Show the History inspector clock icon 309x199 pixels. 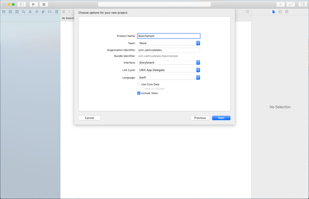(280, 12)
